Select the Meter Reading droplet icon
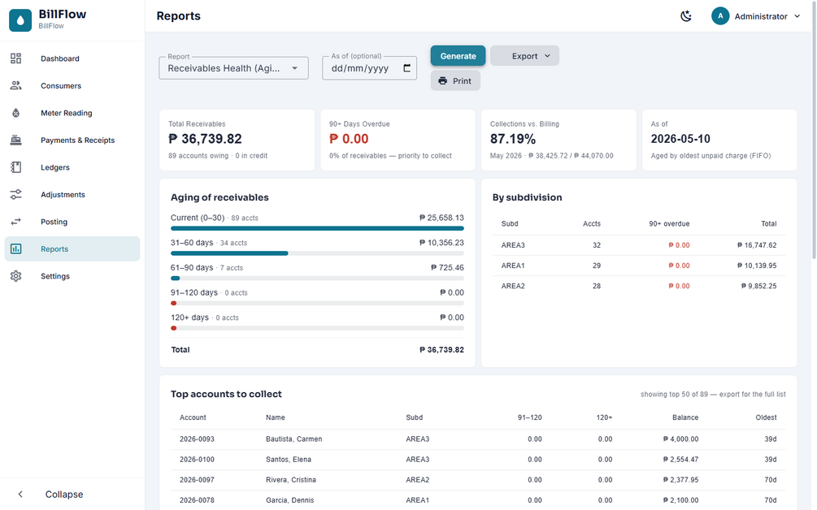 click(16, 113)
